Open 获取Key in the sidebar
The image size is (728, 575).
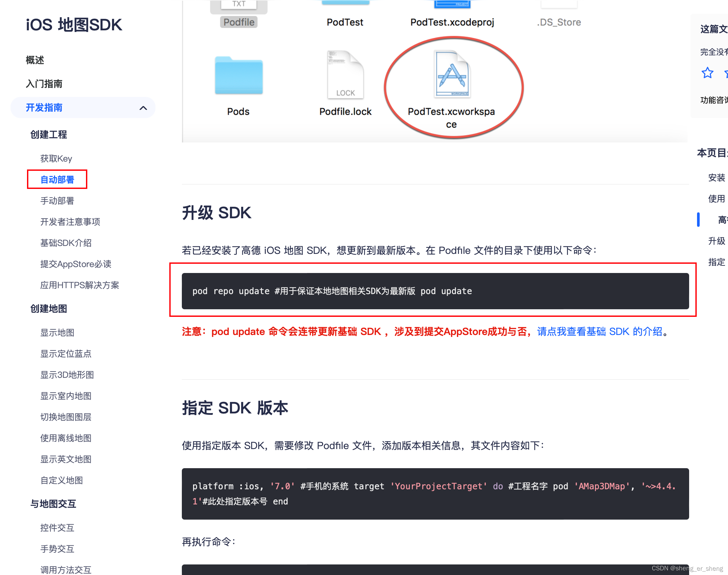[56, 158]
